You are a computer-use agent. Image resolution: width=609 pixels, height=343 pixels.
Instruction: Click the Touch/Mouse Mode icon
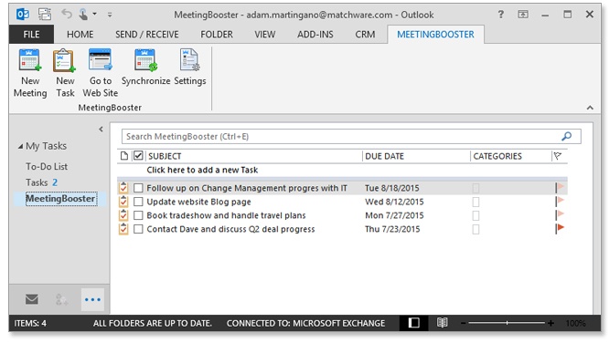point(83,15)
